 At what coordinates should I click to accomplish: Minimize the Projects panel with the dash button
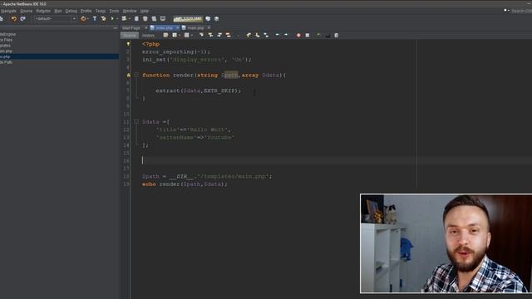(116, 28)
